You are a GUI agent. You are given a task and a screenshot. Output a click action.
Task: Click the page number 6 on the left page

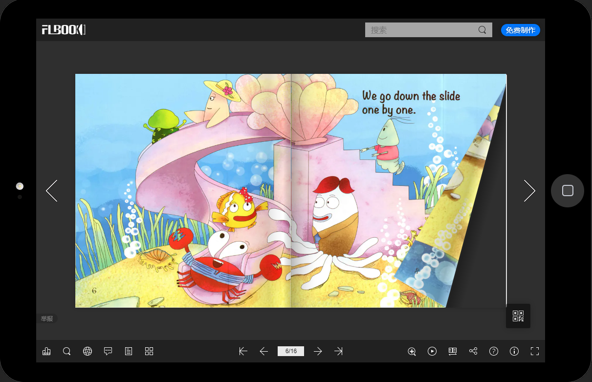(x=94, y=291)
